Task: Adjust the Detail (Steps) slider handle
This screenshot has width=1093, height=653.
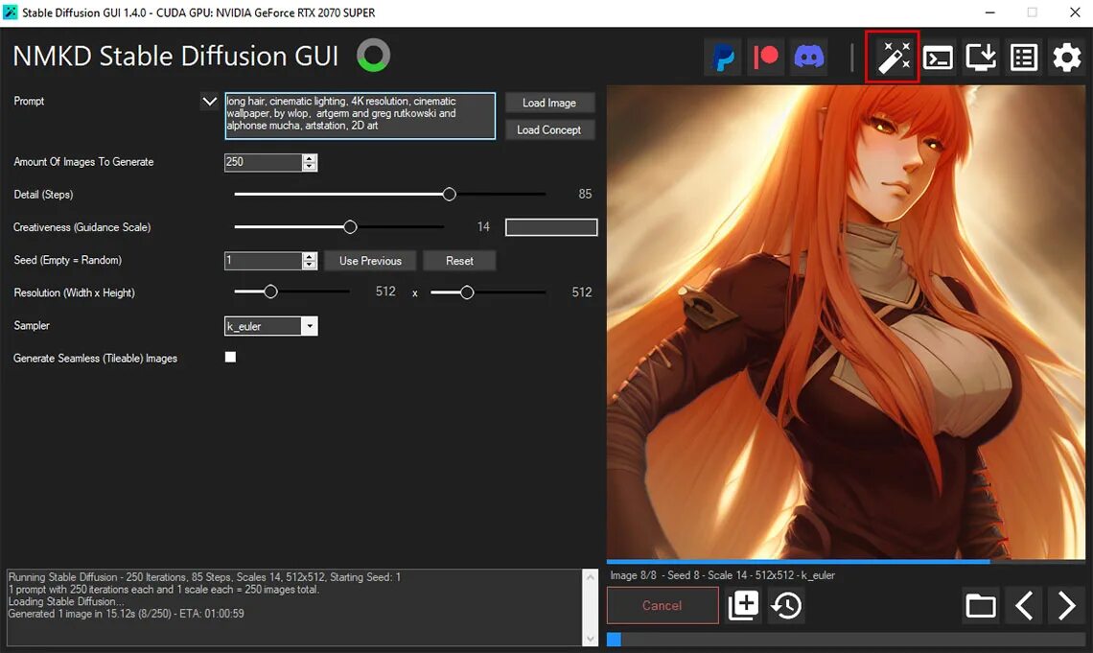Action: tap(450, 195)
